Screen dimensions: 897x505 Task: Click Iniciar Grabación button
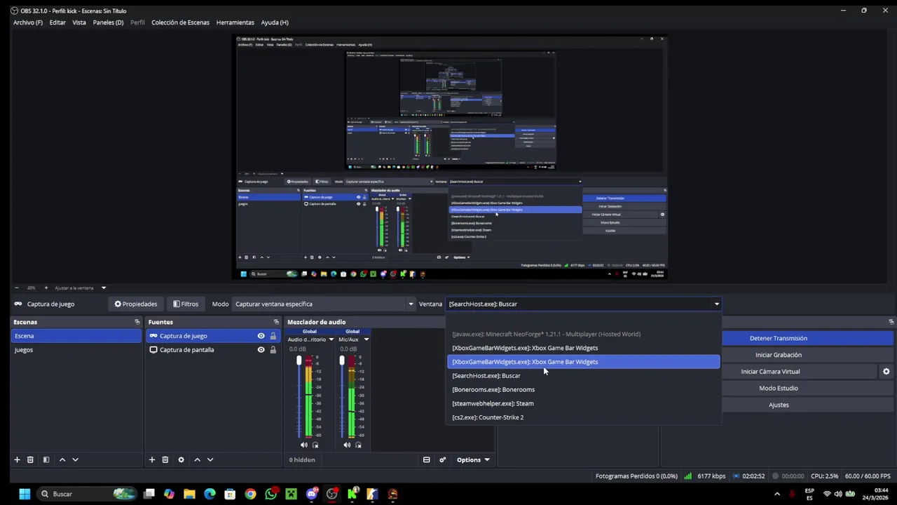click(779, 355)
